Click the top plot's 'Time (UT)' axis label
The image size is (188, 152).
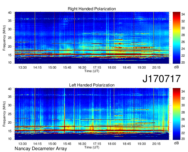92,71
